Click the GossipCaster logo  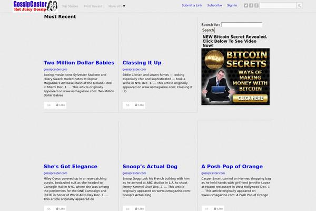coord(35,6)
